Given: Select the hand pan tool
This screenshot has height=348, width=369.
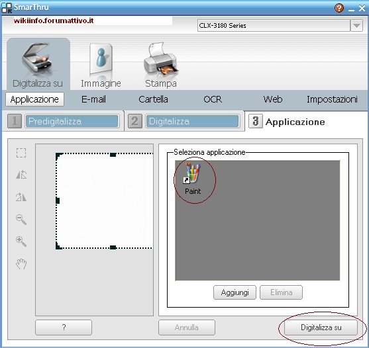Looking at the screenshot, I should coord(21,264).
